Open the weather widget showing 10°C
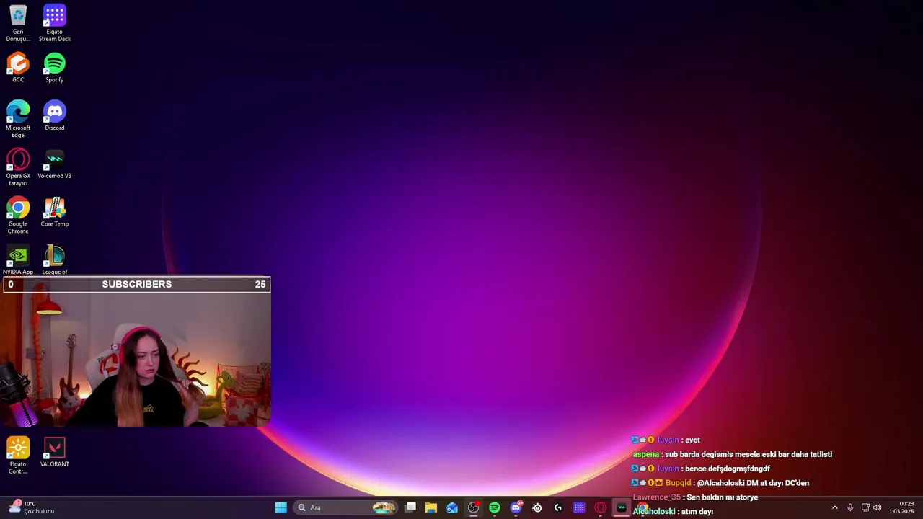923x519 pixels. pos(32,507)
